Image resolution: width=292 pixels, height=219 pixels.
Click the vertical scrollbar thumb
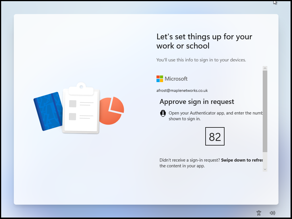[265, 111]
